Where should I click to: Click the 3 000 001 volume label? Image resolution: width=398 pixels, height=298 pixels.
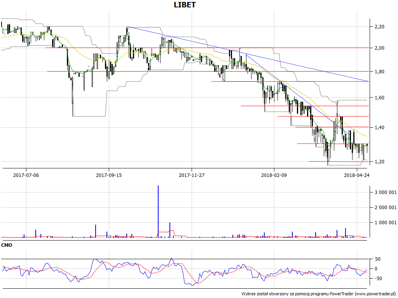coord(385,192)
